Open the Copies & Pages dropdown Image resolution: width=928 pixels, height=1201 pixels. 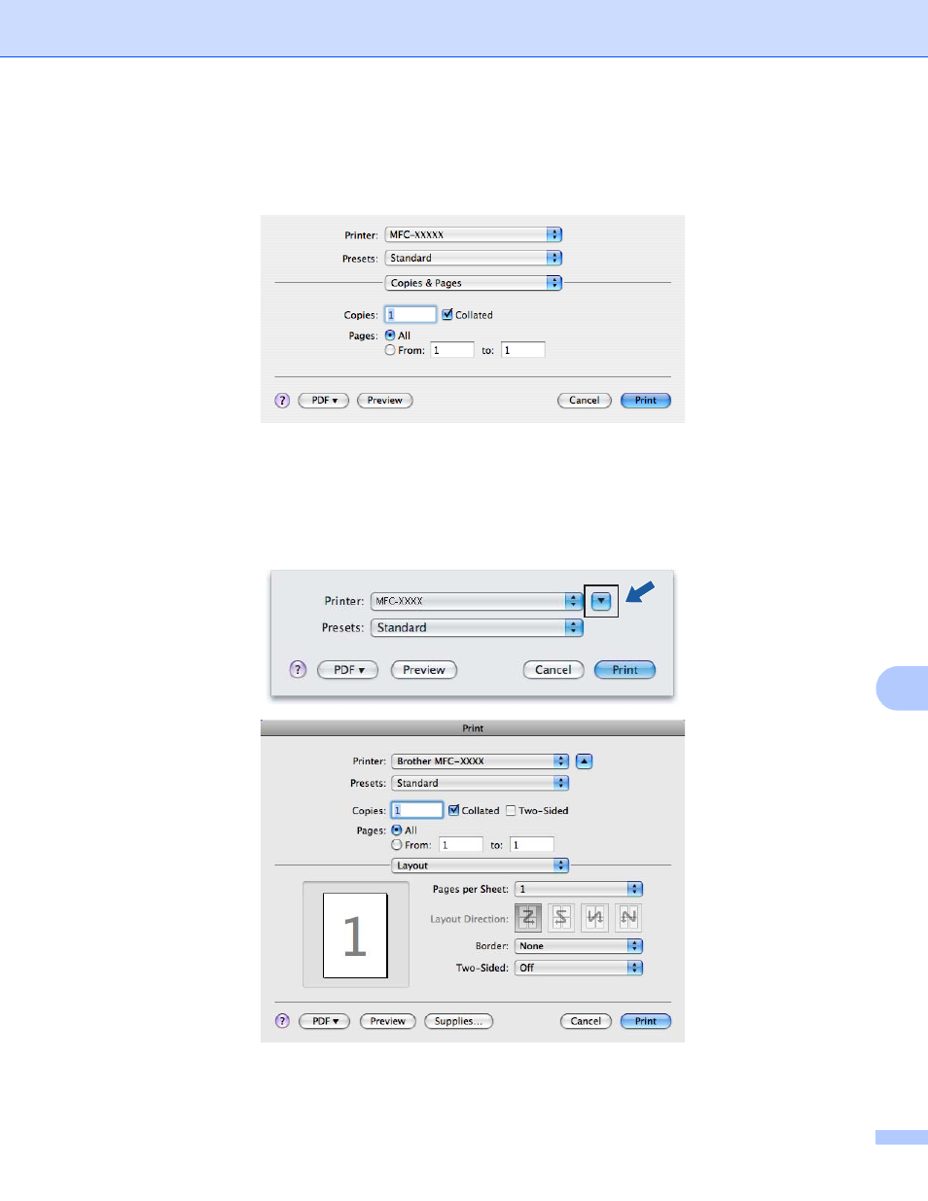474,283
